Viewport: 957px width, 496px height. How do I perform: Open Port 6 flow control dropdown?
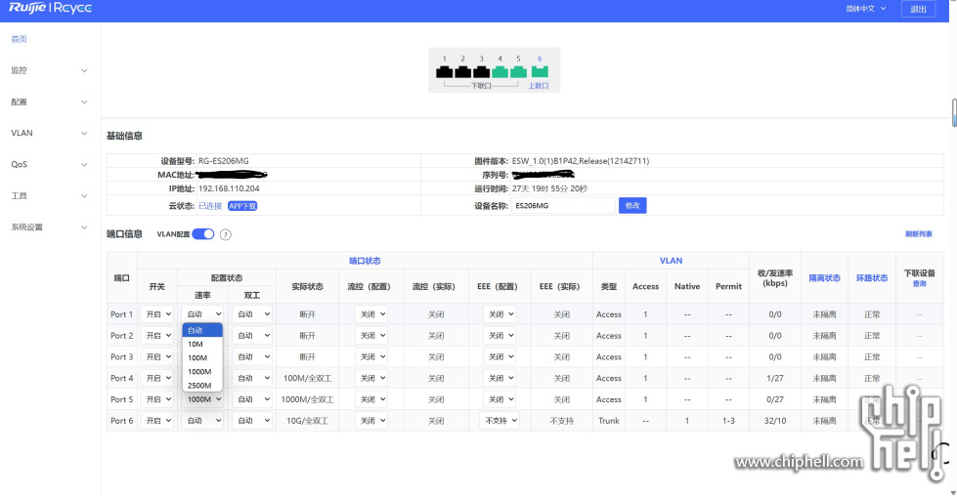[x=371, y=421]
